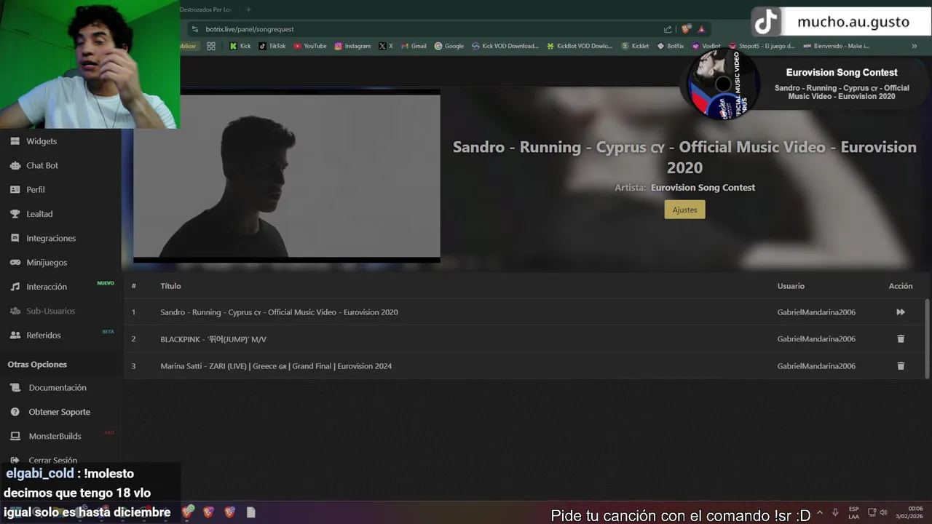Click the Brave Rewards triangle icon
The height and width of the screenshot is (524, 932).
coord(701,29)
